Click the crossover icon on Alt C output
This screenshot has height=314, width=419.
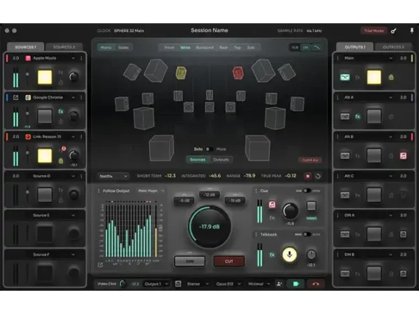click(x=345, y=195)
